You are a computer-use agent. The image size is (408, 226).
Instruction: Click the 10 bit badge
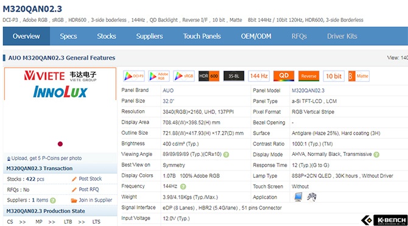click(x=334, y=76)
